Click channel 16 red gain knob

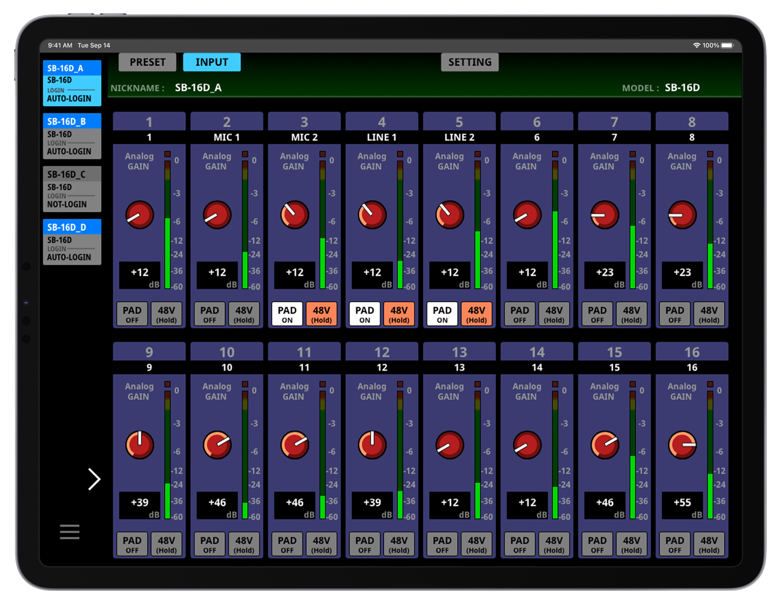[682, 445]
